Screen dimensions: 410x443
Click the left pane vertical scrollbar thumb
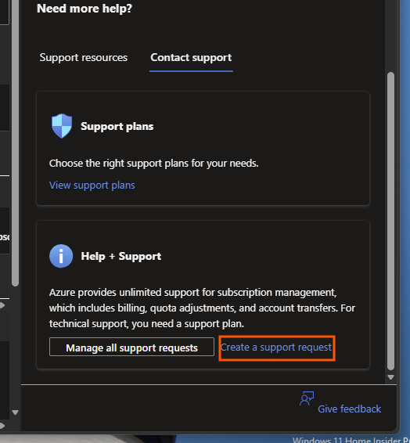(15, 143)
